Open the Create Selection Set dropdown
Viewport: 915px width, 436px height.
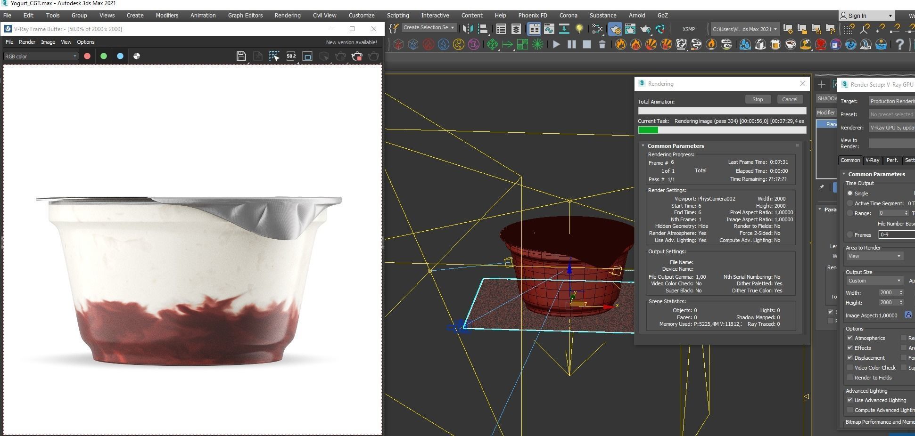coord(429,28)
